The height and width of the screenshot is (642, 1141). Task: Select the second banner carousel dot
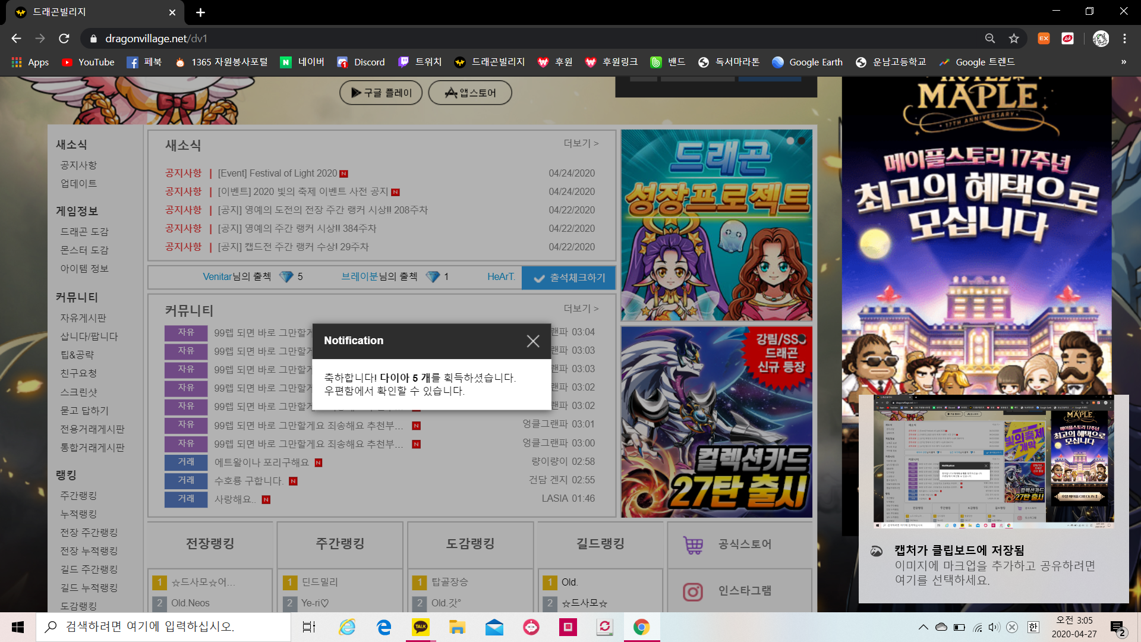[801, 141]
